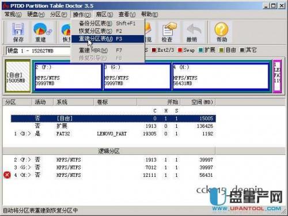Click the 逻辑分区 section header
The height and width of the screenshot is (216, 288).
[109, 151]
